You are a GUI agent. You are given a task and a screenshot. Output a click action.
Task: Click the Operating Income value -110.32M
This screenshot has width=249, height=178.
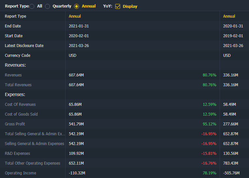(77, 173)
